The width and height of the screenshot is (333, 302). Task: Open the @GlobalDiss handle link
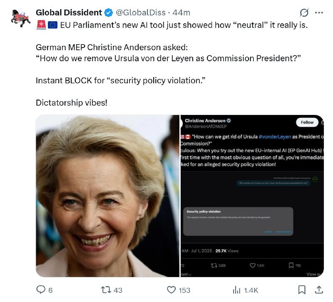141,13
